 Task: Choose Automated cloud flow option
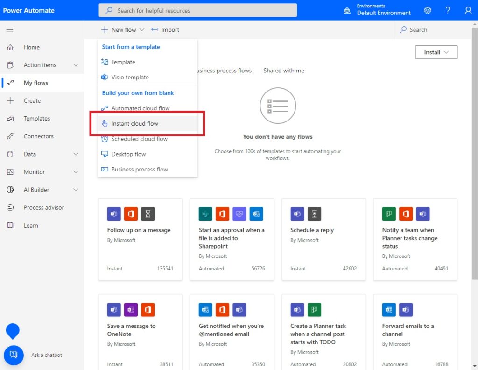pos(148,108)
